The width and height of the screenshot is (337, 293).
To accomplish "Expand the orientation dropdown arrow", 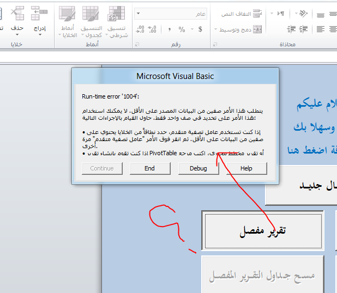I will click(x=296, y=14).
